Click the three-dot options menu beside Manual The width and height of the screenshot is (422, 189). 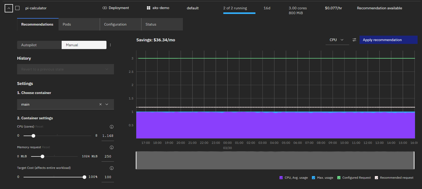(x=110, y=45)
